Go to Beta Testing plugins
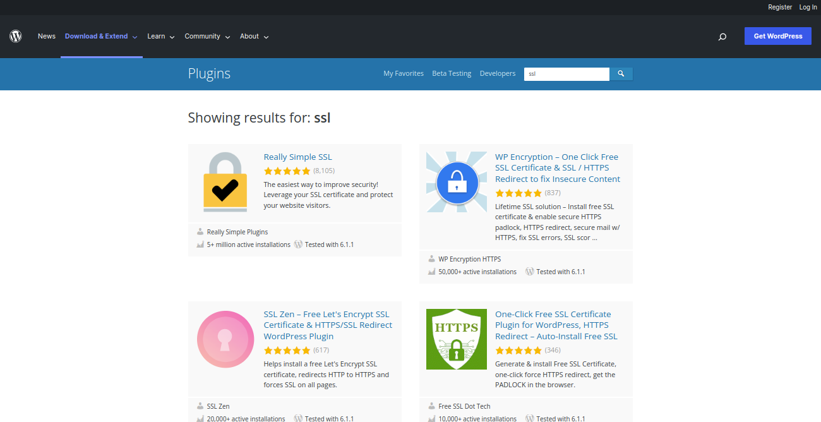This screenshot has height=422, width=821. pos(452,74)
